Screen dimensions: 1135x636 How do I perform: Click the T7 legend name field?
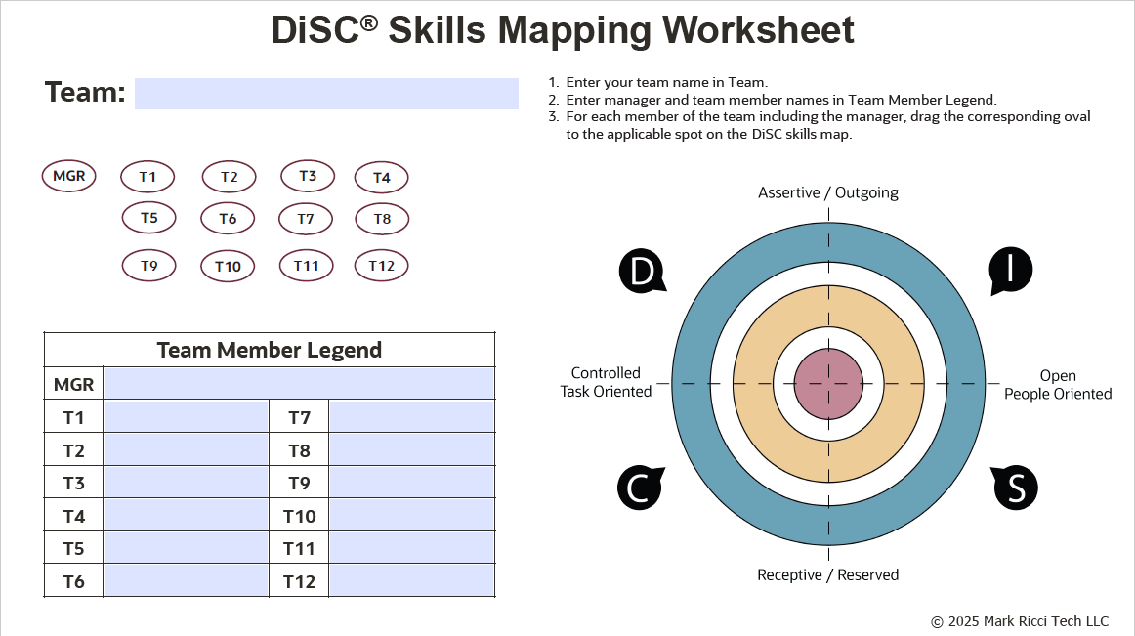point(411,417)
